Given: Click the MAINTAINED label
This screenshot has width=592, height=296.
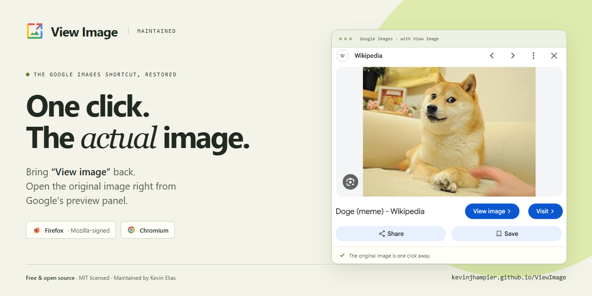Looking at the screenshot, I should coord(157,31).
